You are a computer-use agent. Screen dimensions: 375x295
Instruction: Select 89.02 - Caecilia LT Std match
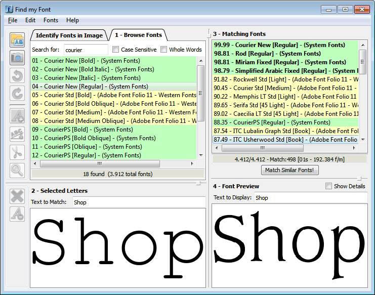285,114
